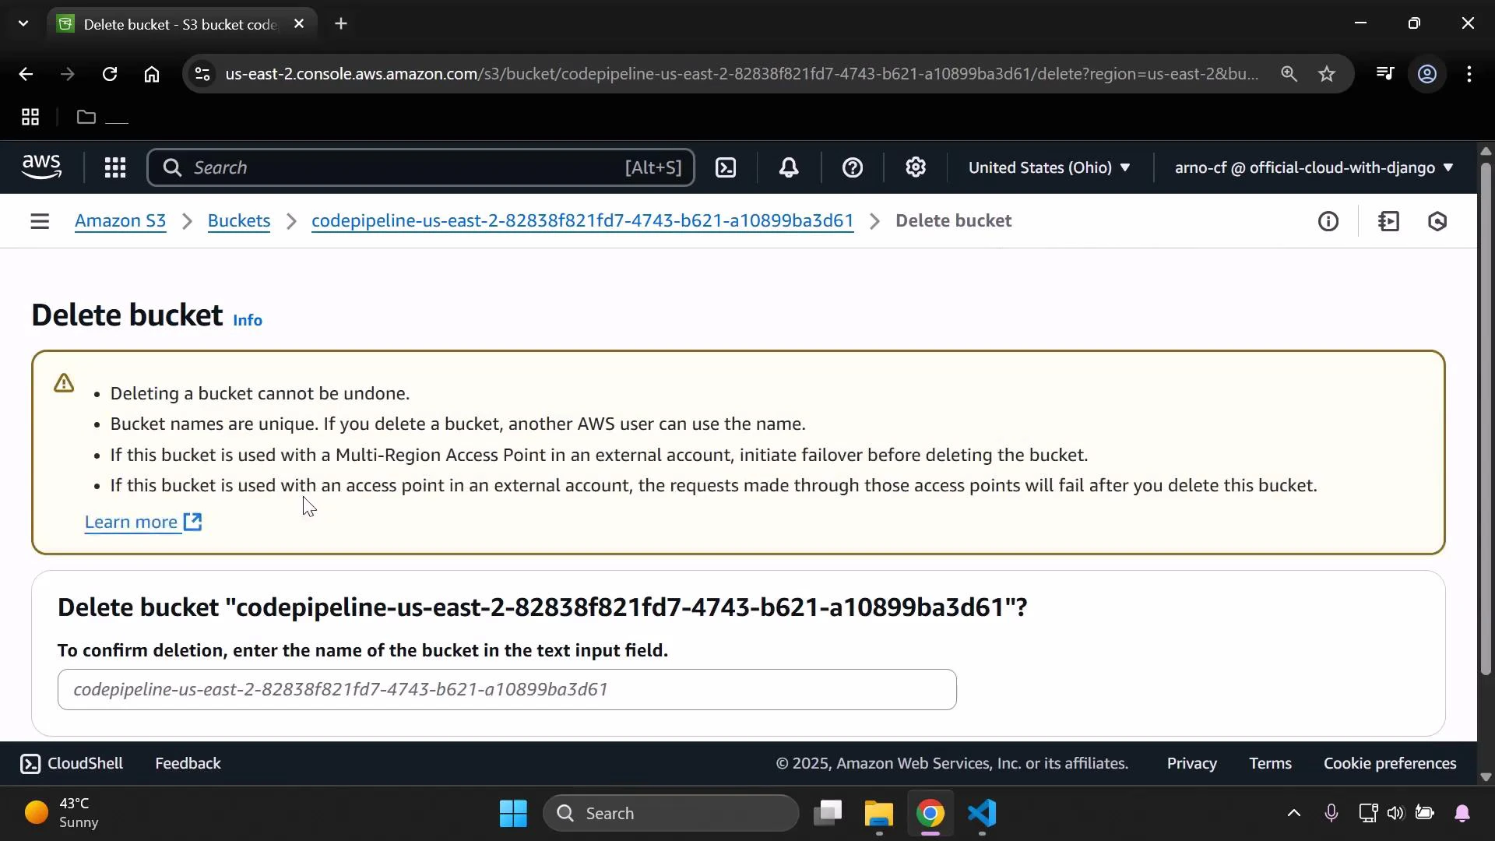Open the notifications bell

click(789, 167)
